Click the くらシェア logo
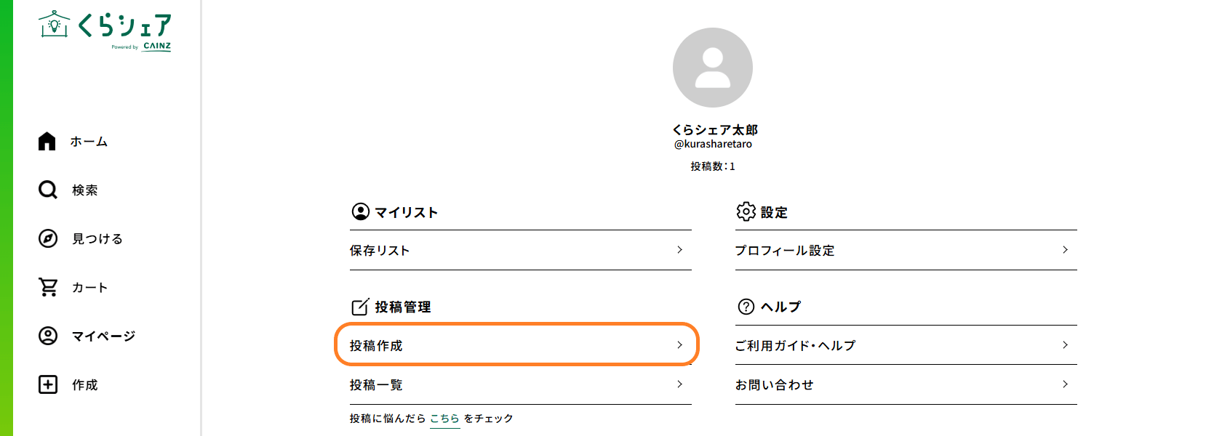 coord(105,31)
